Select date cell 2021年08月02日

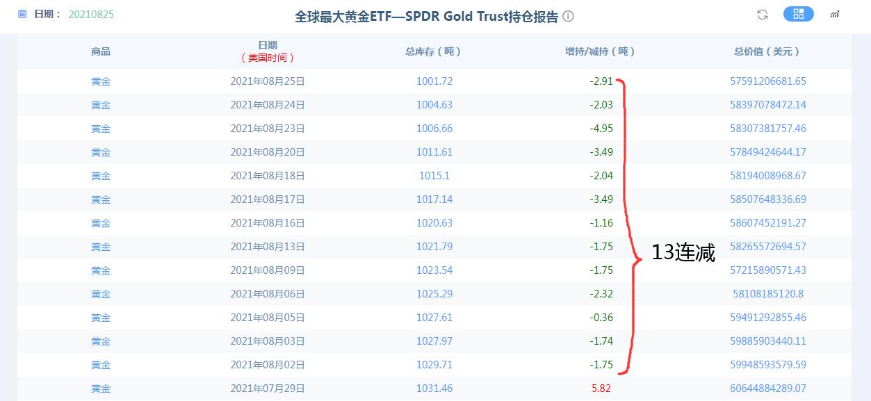[268, 365]
